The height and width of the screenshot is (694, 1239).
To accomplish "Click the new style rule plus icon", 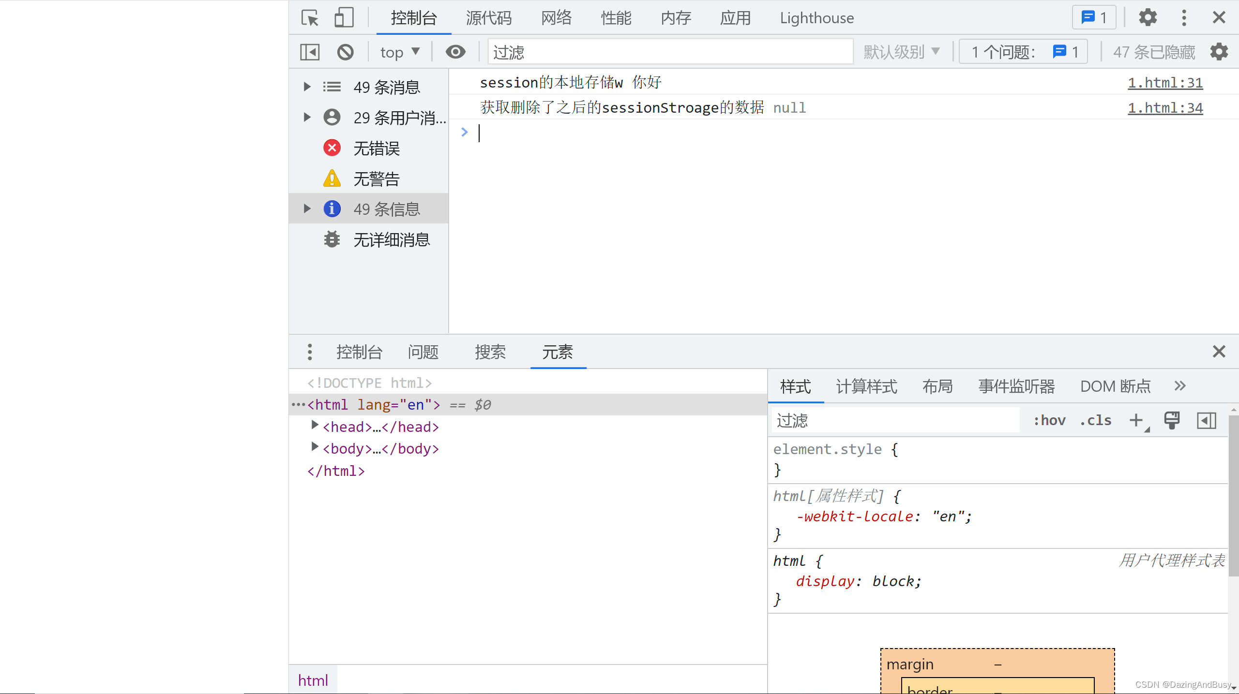I will point(1136,420).
